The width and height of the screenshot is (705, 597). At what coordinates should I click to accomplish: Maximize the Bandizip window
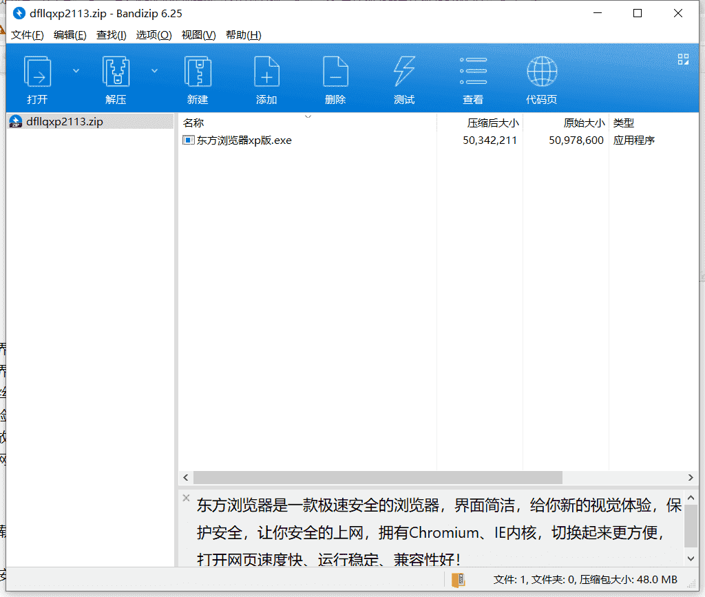[x=638, y=14]
